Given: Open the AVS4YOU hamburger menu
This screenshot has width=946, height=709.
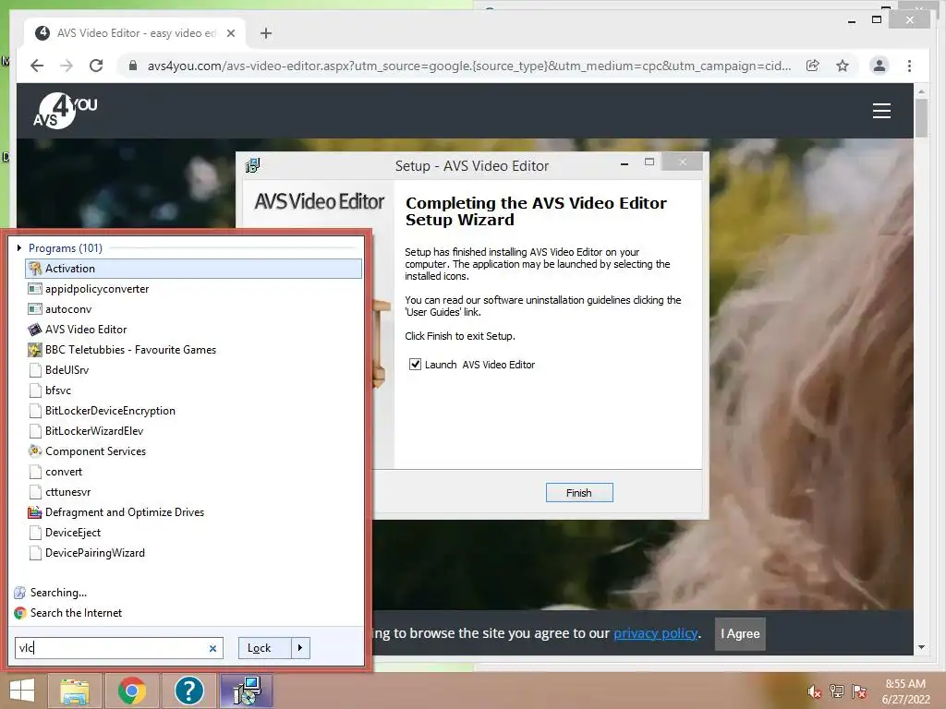Looking at the screenshot, I should click(x=881, y=111).
